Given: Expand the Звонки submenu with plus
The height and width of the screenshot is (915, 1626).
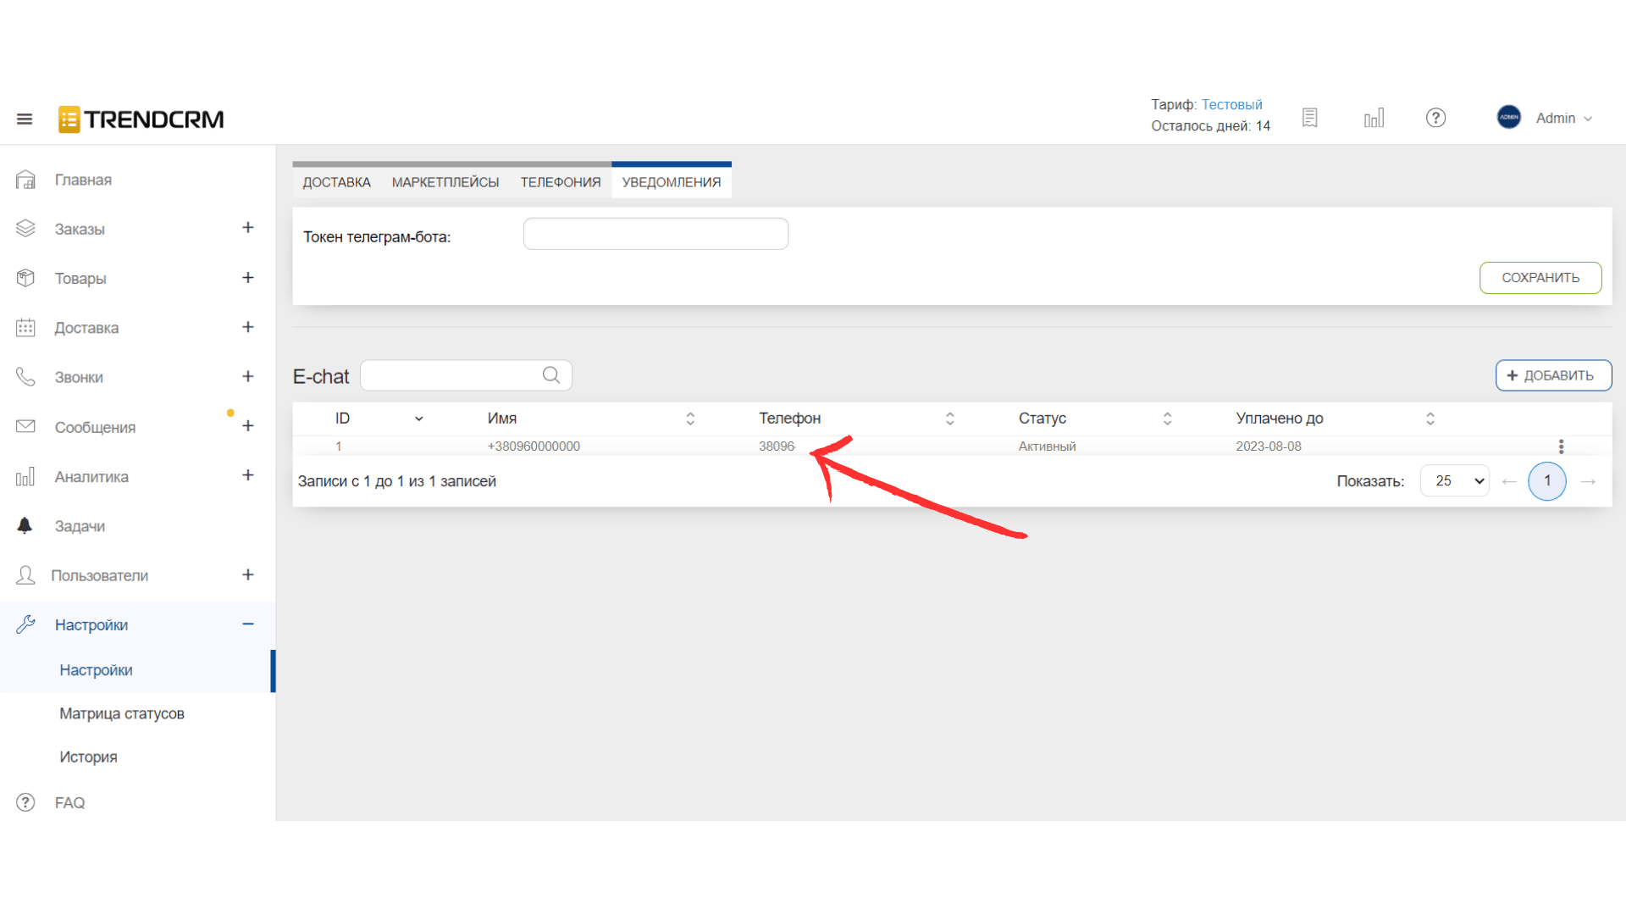Looking at the screenshot, I should (248, 376).
